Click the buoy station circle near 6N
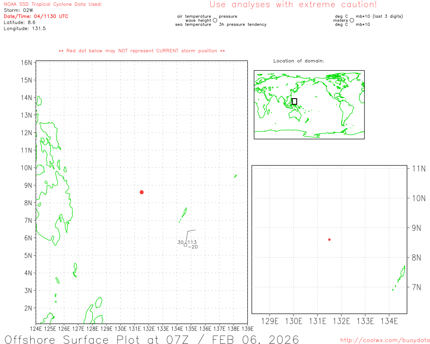The height and width of the screenshot is (344, 430). click(185, 245)
